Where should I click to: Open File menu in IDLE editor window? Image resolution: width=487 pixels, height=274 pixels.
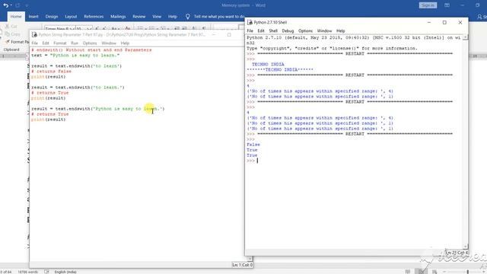point(34,43)
